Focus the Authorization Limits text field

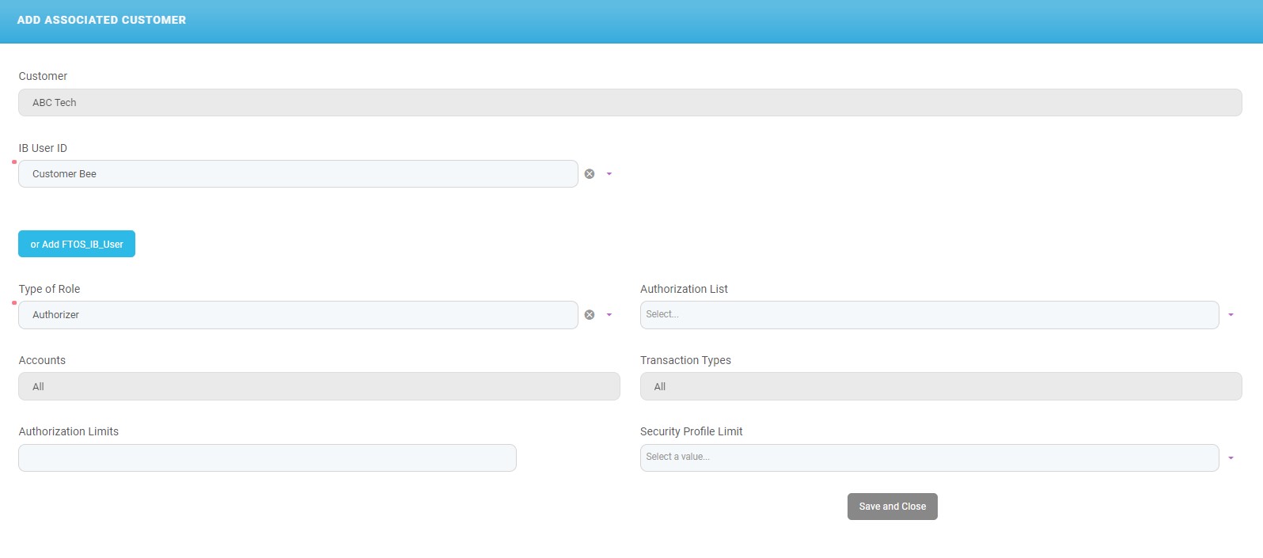267,458
